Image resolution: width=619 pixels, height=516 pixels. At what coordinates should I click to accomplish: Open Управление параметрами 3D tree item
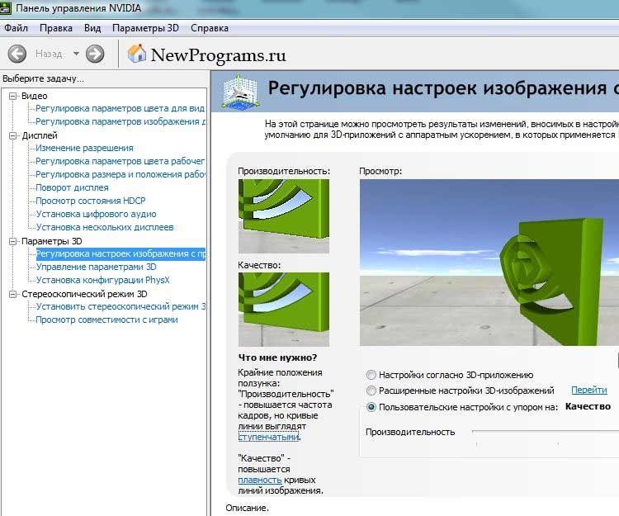97,267
